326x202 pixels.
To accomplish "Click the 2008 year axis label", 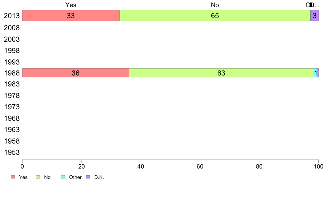I will (x=12, y=28).
